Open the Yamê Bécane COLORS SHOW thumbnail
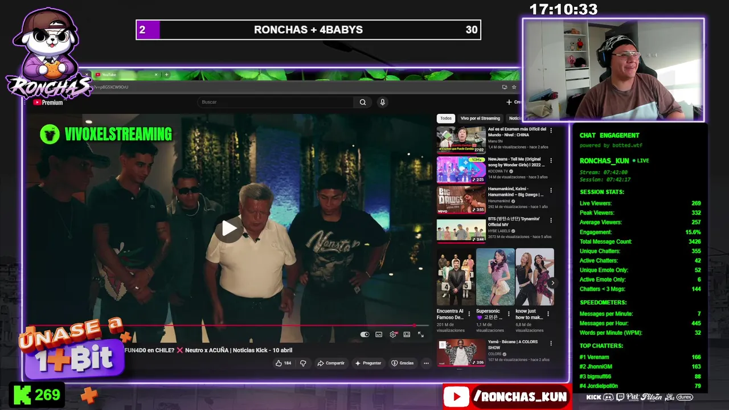 461,352
